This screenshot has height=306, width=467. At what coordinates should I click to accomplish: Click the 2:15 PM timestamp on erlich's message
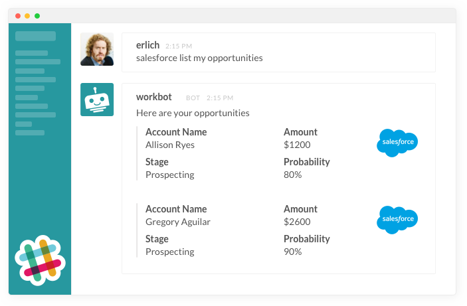[179, 46]
